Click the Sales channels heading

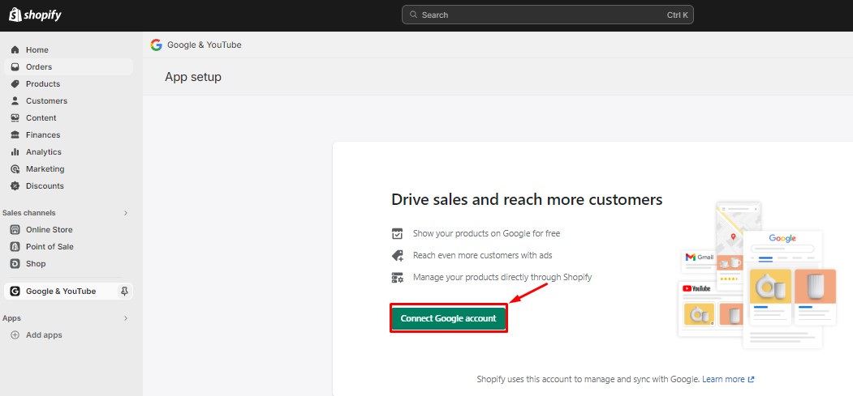29,213
